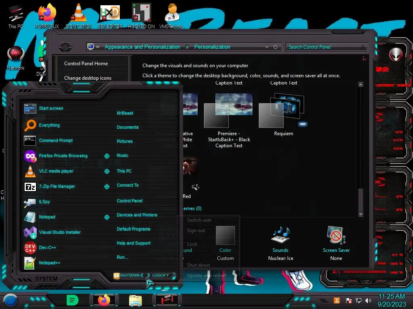The height and width of the screenshot is (309, 413).
Task: Open Default Programs from start menu
Action: click(x=133, y=229)
